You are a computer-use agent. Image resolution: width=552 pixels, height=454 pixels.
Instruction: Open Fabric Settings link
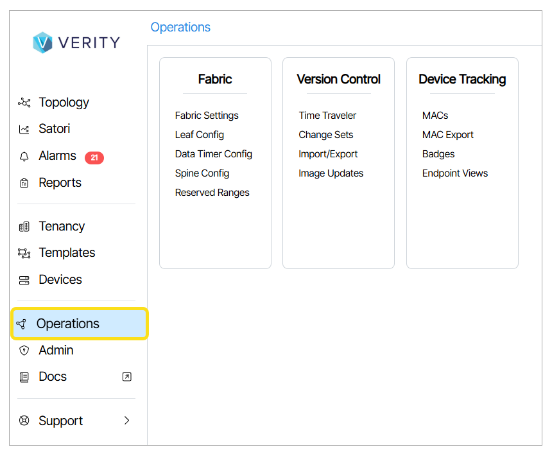[x=207, y=116]
